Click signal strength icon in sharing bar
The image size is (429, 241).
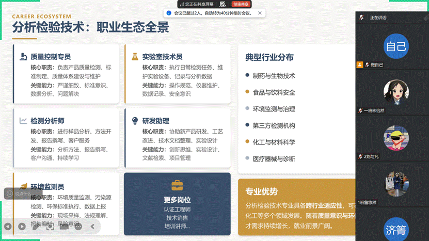[181, 4]
